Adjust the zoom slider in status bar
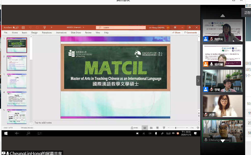This screenshot has width=251, height=155. (176, 128)
